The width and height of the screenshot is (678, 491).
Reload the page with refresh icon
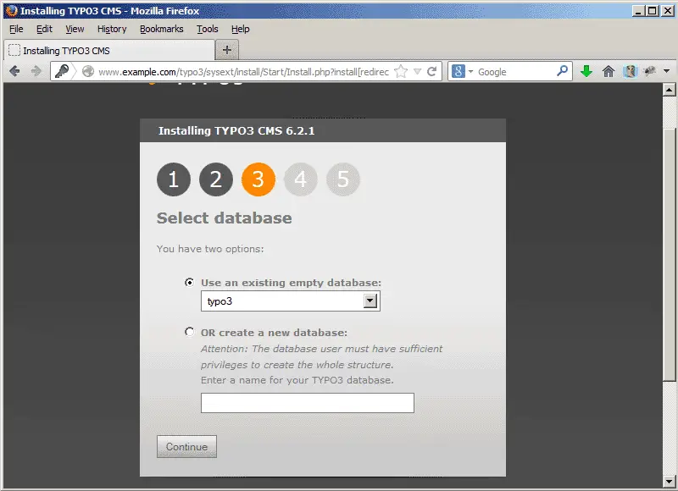click(x=431, y=71)
